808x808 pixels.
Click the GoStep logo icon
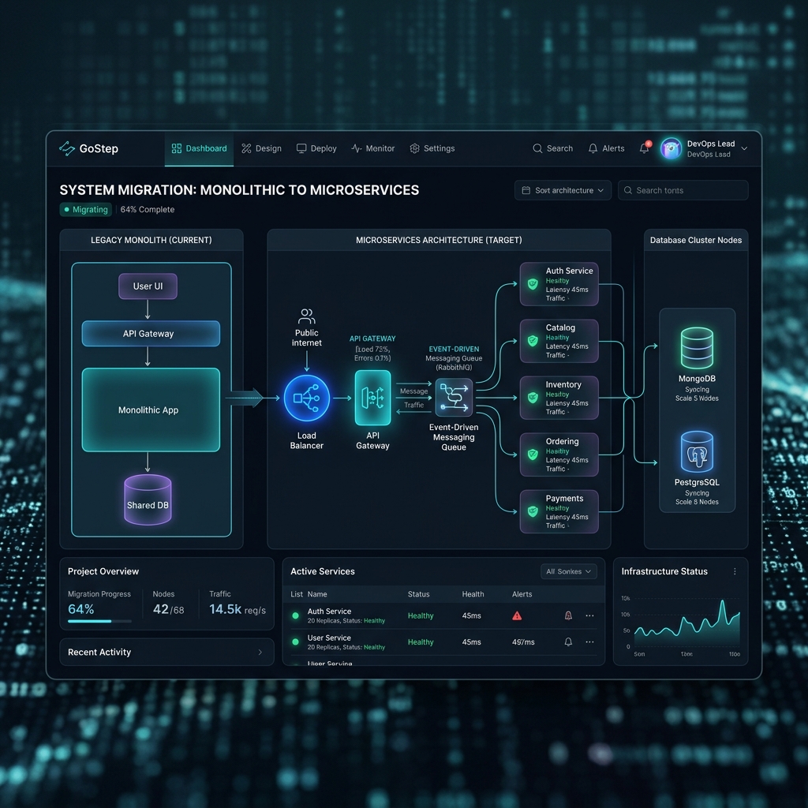point(67,148)
